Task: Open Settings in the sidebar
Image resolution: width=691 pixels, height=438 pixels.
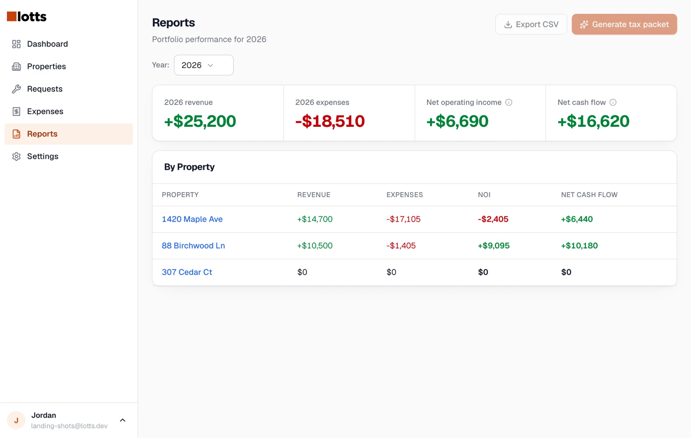Action: [x=69, y=156]
